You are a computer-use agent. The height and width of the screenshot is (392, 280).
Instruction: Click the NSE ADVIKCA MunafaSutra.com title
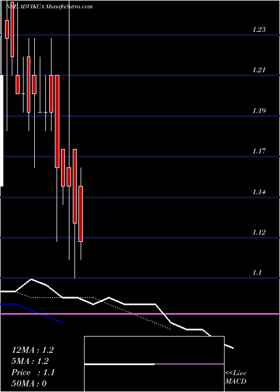[49, 7]
